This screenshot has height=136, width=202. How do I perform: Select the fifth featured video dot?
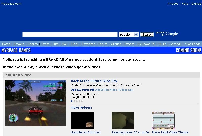click(82, 101)
